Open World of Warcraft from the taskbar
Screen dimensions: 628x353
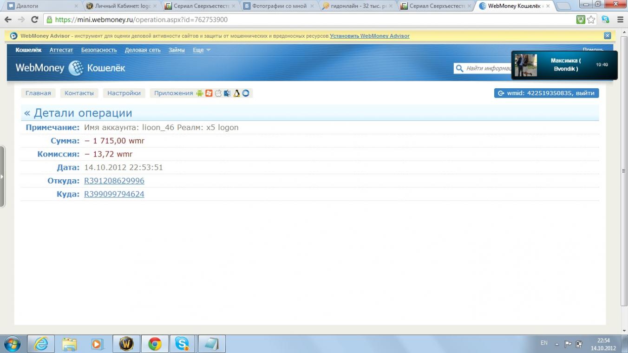pyautogui.click(x=126, y=344)
